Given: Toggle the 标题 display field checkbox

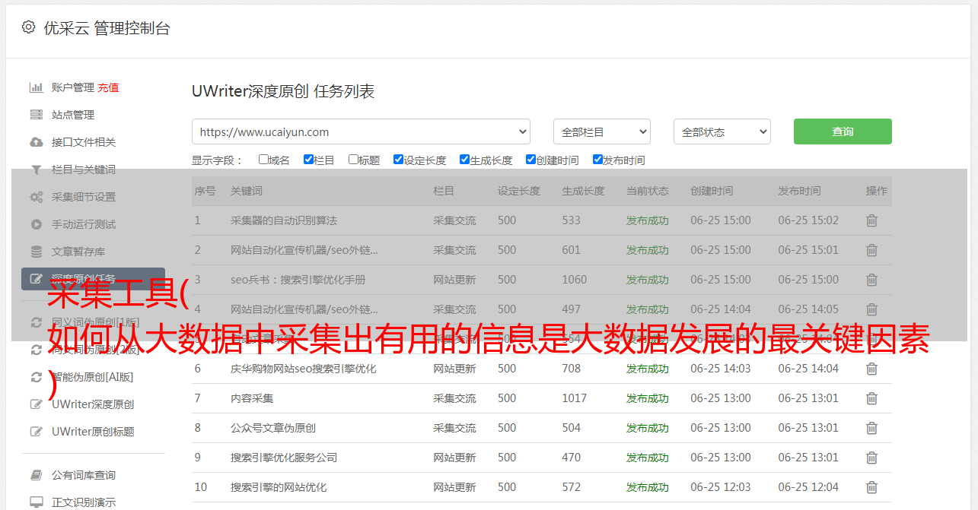Looking at the screenshot, I should (353, 160).
